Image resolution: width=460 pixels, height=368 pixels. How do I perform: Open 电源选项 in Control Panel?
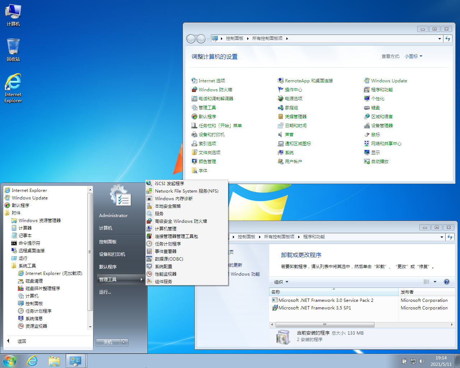293,99
